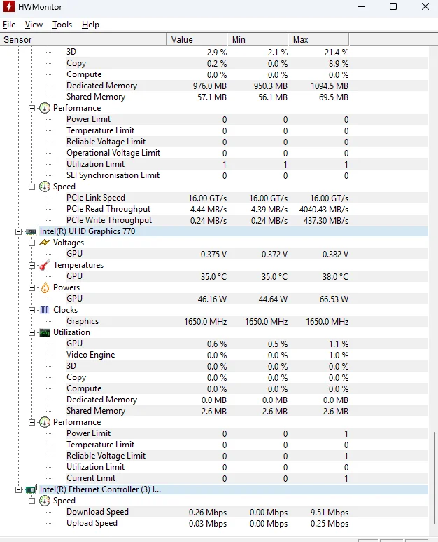Image resolution: width=438 pixels, height=542 pixels.
Task: Collapse the Utilization group under UHD 770
Action: [x=31, y=332]
